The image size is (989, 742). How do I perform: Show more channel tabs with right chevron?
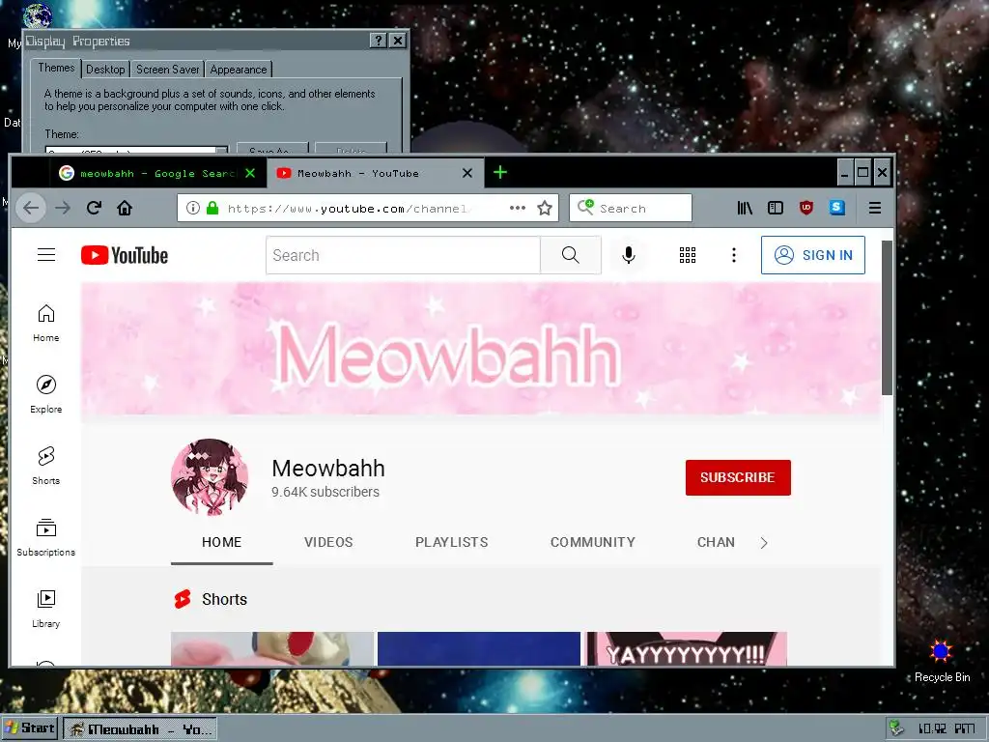pos(764,543)
